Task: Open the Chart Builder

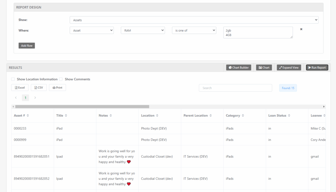Action: pyautogui.click(x=239, y=67)
